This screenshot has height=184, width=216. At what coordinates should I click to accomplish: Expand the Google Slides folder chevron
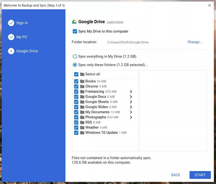pos(131,107)
